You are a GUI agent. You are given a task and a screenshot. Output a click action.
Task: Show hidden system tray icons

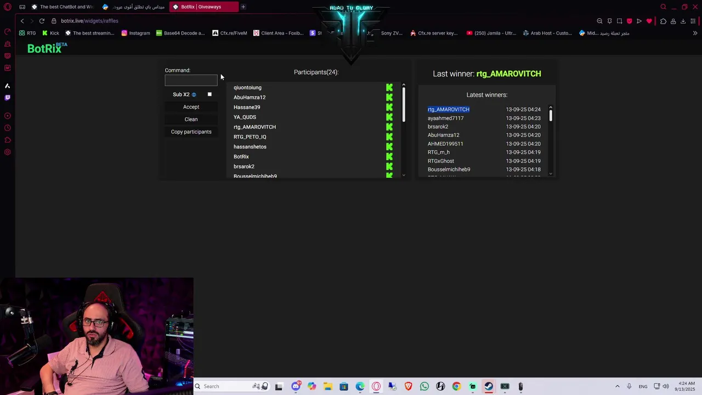tap(617, 386)
